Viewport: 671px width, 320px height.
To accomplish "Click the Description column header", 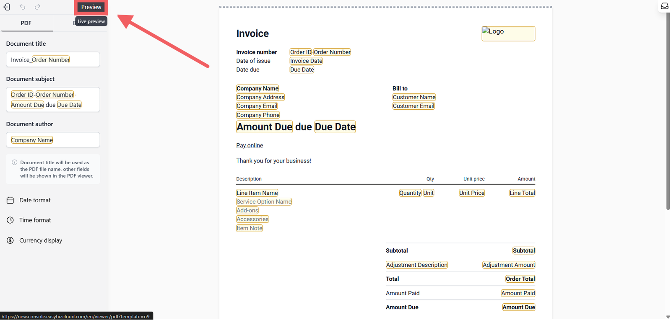I will [x=249, y=179].
